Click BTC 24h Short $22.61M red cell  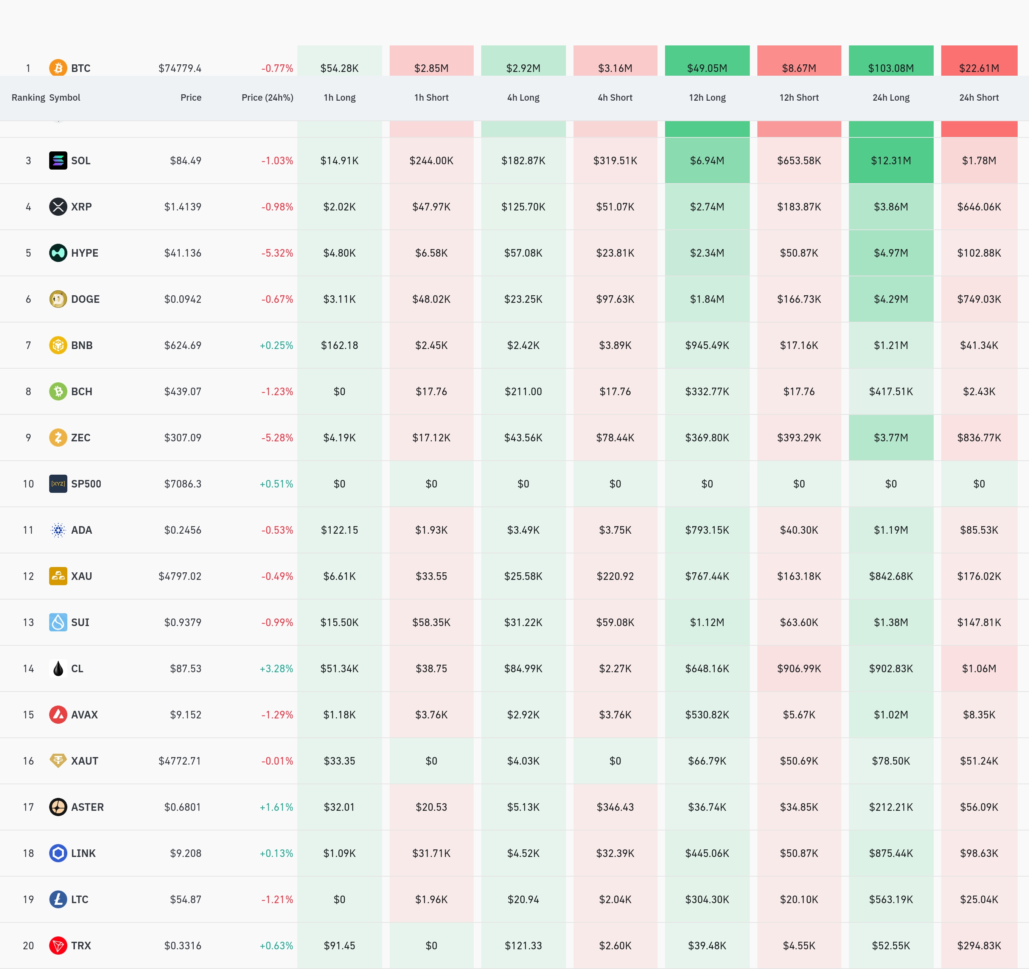pyautogui.click(x=979, y=65)
